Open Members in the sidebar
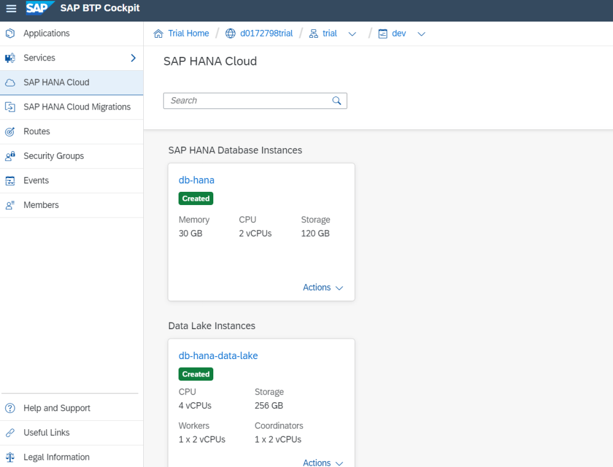 [41, 205]
